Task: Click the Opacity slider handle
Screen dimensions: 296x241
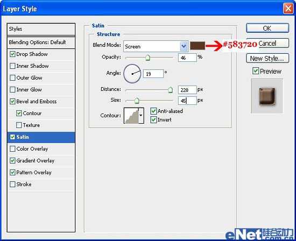Action: pos(147,58)
